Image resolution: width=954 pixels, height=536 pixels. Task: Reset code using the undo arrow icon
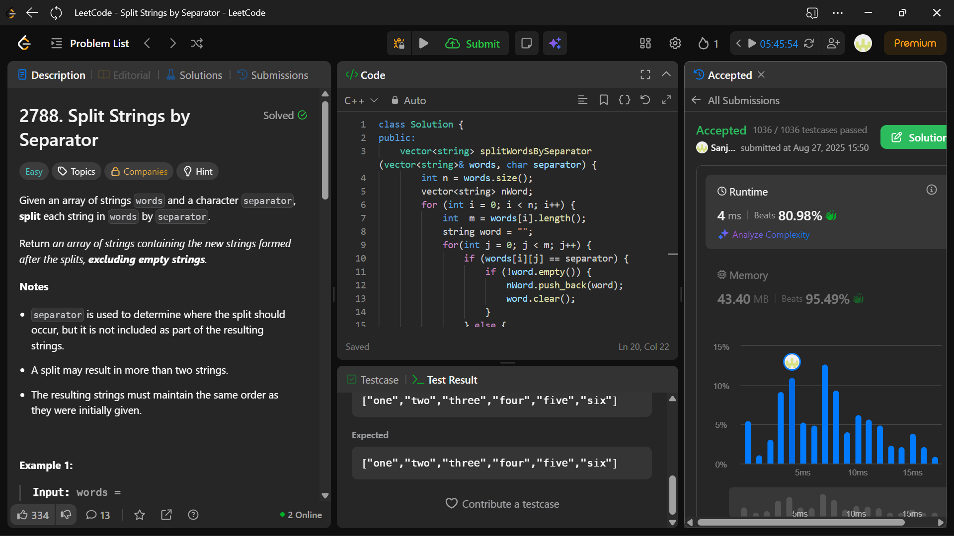[x=645, y=100]
